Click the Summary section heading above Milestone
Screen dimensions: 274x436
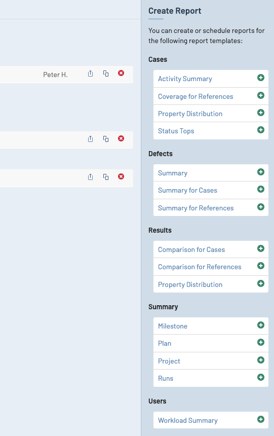click(163, 307)
